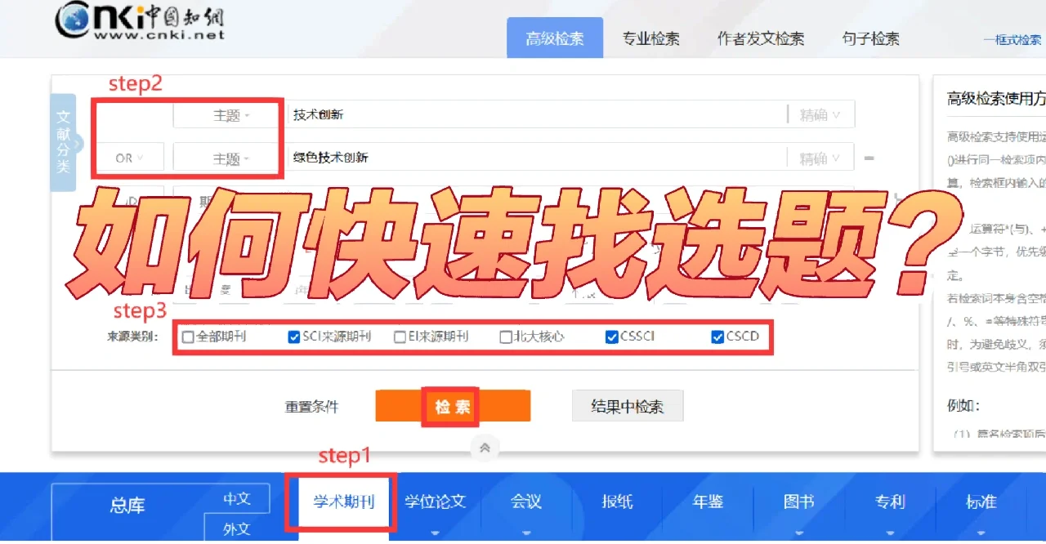Expand arrow below 专利 tab
1046x544 pixels.
point(890,534)
